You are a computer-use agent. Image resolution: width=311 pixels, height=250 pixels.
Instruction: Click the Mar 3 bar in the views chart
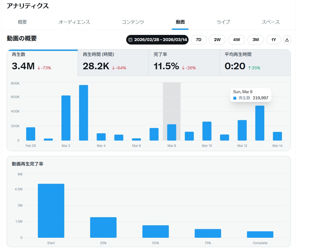(83, 113)
